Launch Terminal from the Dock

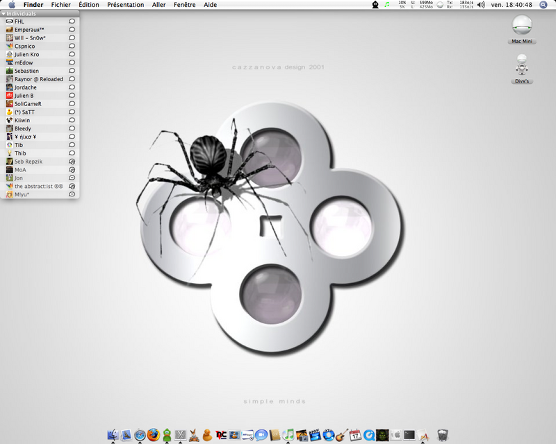coord(409,435)
